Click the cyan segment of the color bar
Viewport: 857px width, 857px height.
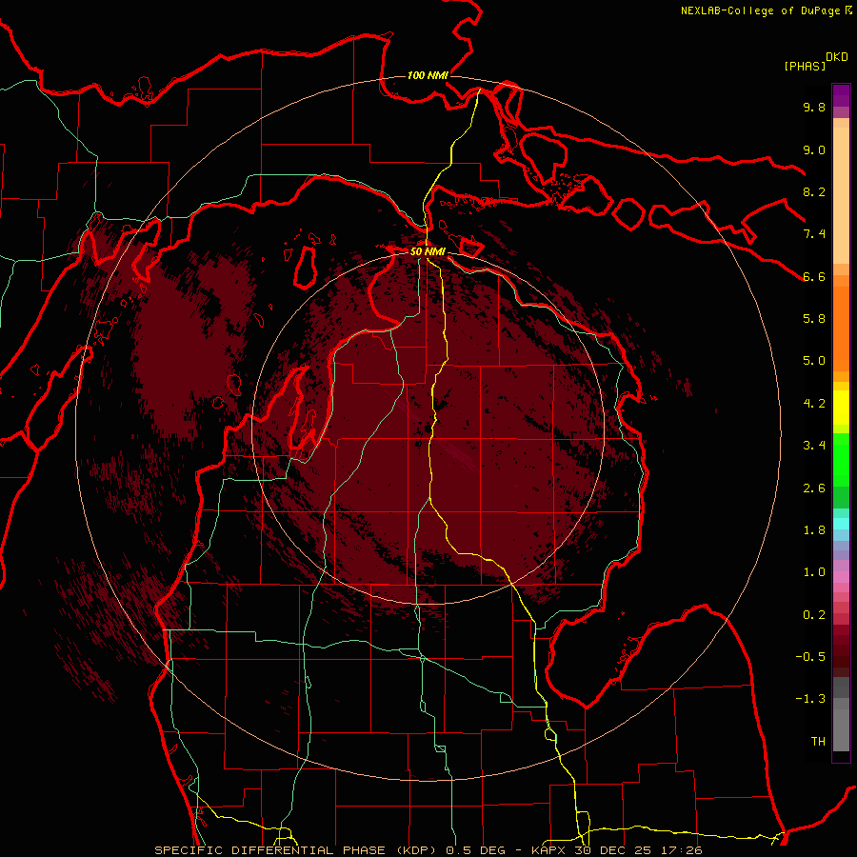(841, 523)
